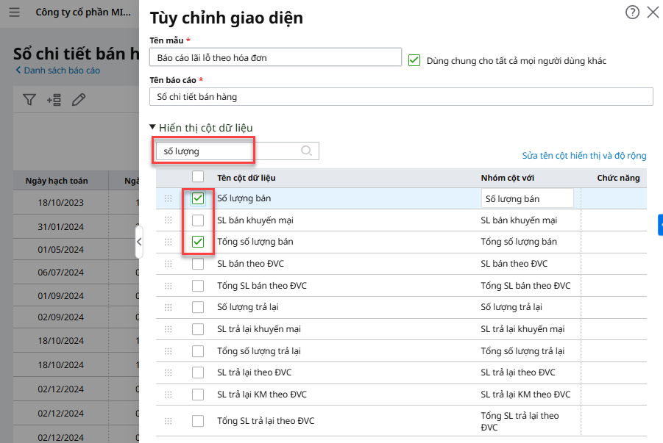Open the help question mark icon
This screenshot has height=443, width=663.
pyautogui.click(x=632, y=12)
